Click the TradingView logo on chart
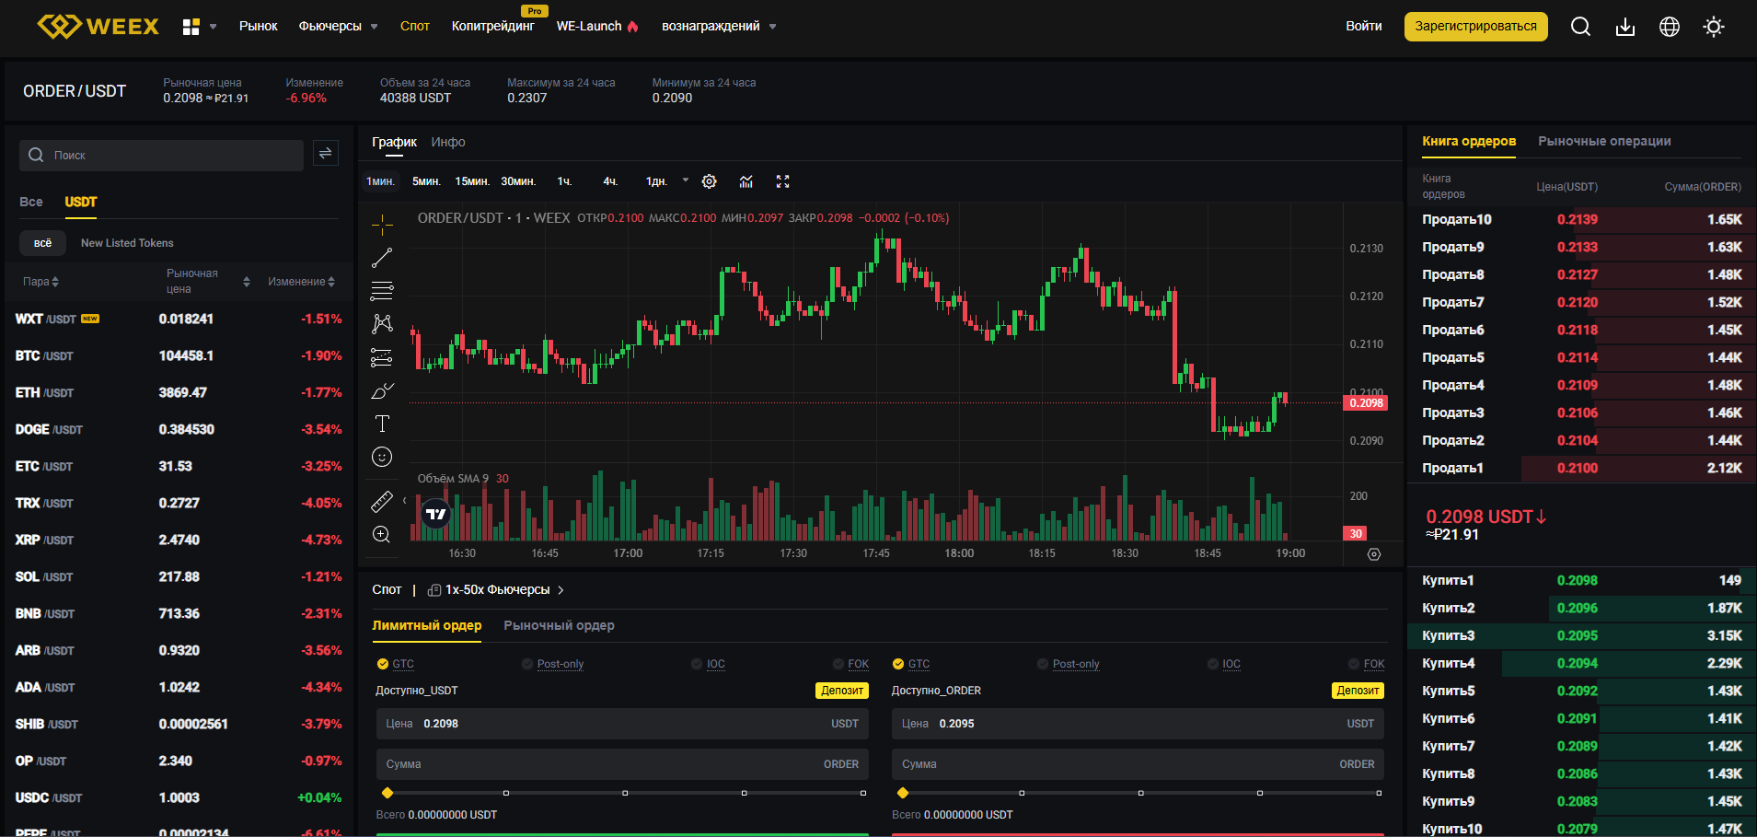 pyautogui.click(x=436, y=514)
